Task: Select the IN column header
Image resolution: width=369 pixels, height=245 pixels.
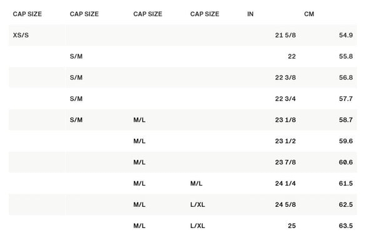Action: [x=250, y=14]
